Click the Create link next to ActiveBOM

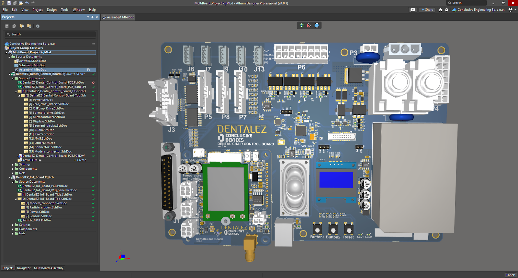[x=80, y=160]
